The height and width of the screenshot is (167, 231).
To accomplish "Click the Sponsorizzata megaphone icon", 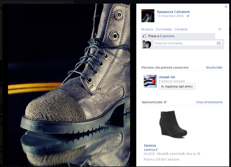I will 165,102.
